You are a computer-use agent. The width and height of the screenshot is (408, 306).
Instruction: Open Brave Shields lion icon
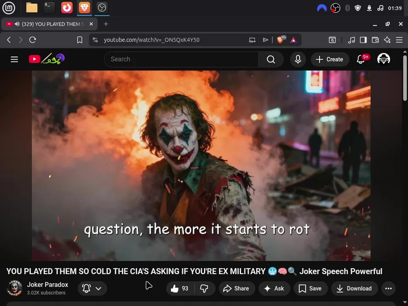pyautogui.click(x=281, y=40)
